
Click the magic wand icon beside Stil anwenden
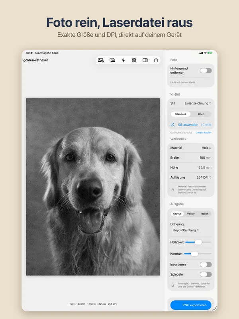pos(173,125)
